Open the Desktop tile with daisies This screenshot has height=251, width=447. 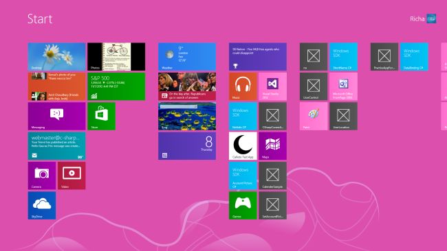pyautogui.click(x=56, y=56)
